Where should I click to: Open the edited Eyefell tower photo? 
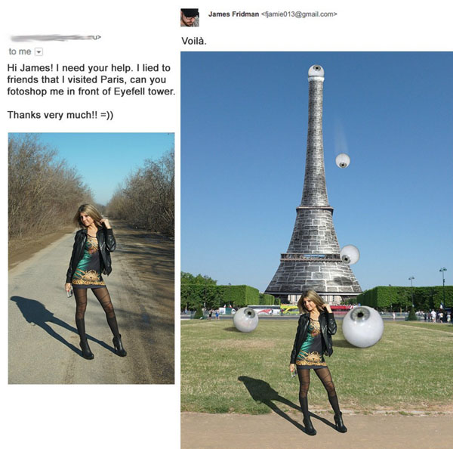(316, 250)
